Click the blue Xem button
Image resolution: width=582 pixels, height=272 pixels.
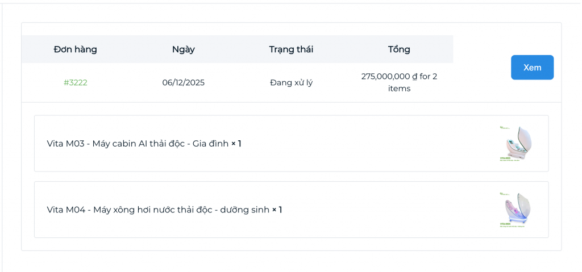532,68
